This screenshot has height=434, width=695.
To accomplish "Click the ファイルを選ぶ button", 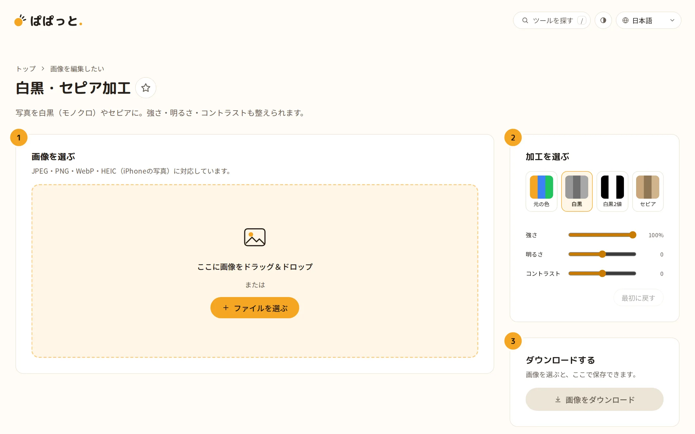I will click(255, 308).
